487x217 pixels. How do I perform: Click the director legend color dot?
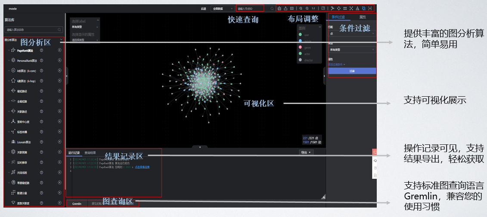(x=300, y=60)
